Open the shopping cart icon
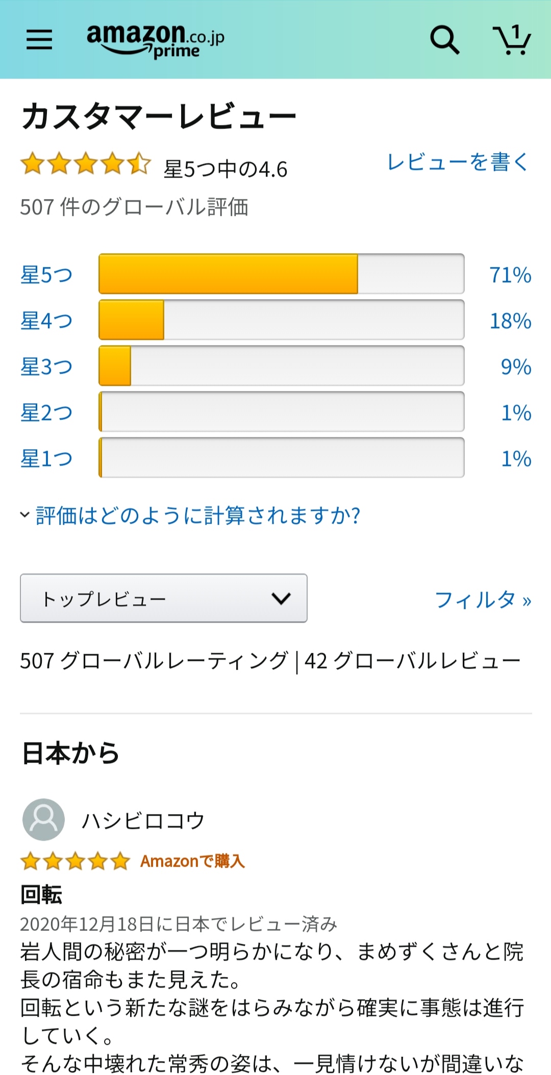Image resolution: width=551 pixels, height=1075 pixels. [512, 40]
